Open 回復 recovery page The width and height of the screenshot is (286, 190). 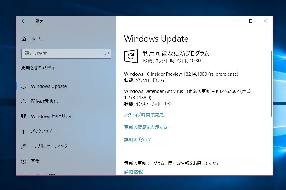[x=35, y=161]
